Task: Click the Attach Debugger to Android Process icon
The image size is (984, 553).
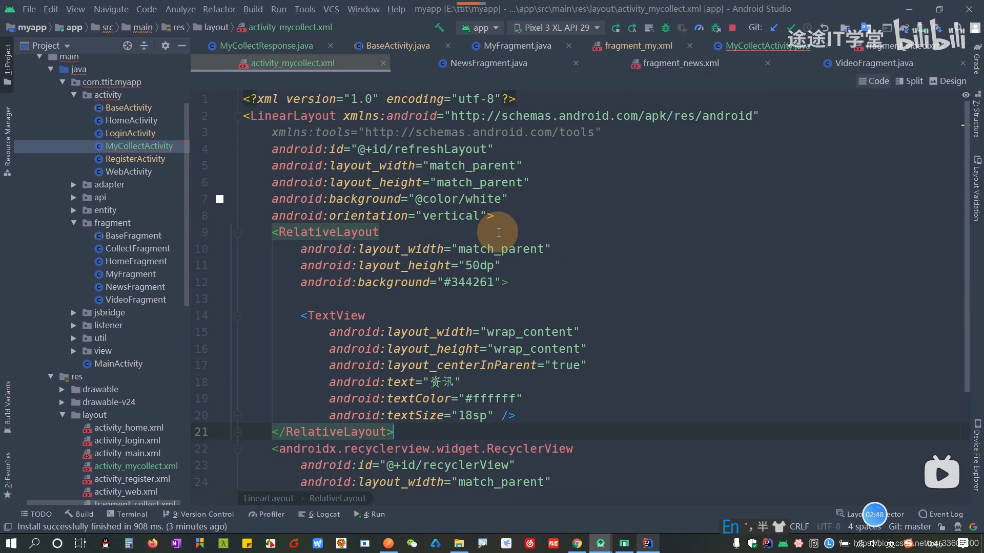Action: coord(716,28)
